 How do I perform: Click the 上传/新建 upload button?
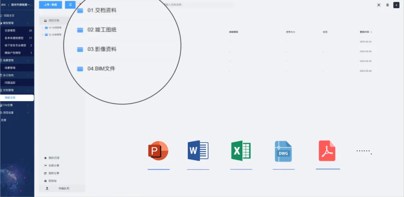pos(50,4)
